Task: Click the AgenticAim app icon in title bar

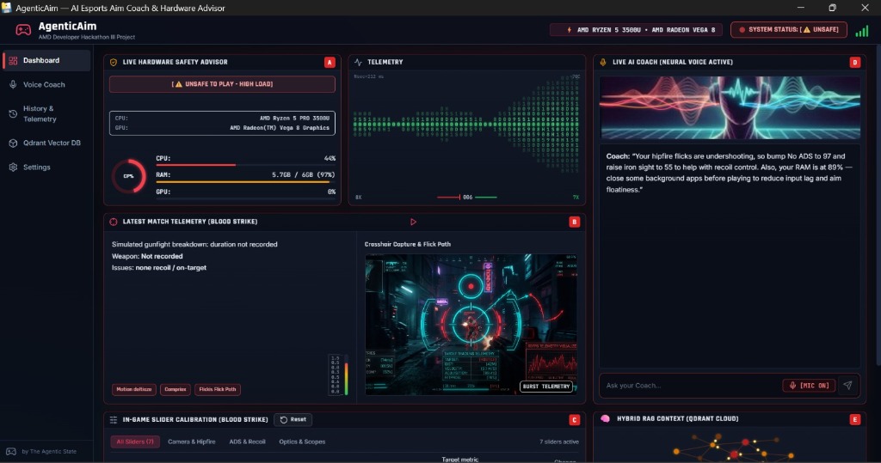Action: pos(7,8)
